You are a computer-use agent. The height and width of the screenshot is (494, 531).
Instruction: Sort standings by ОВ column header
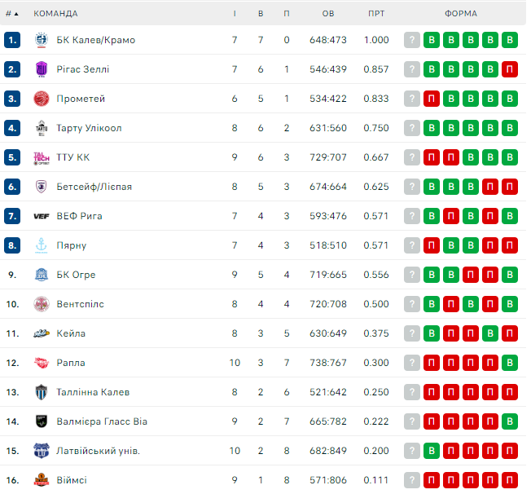pos(328,14)
